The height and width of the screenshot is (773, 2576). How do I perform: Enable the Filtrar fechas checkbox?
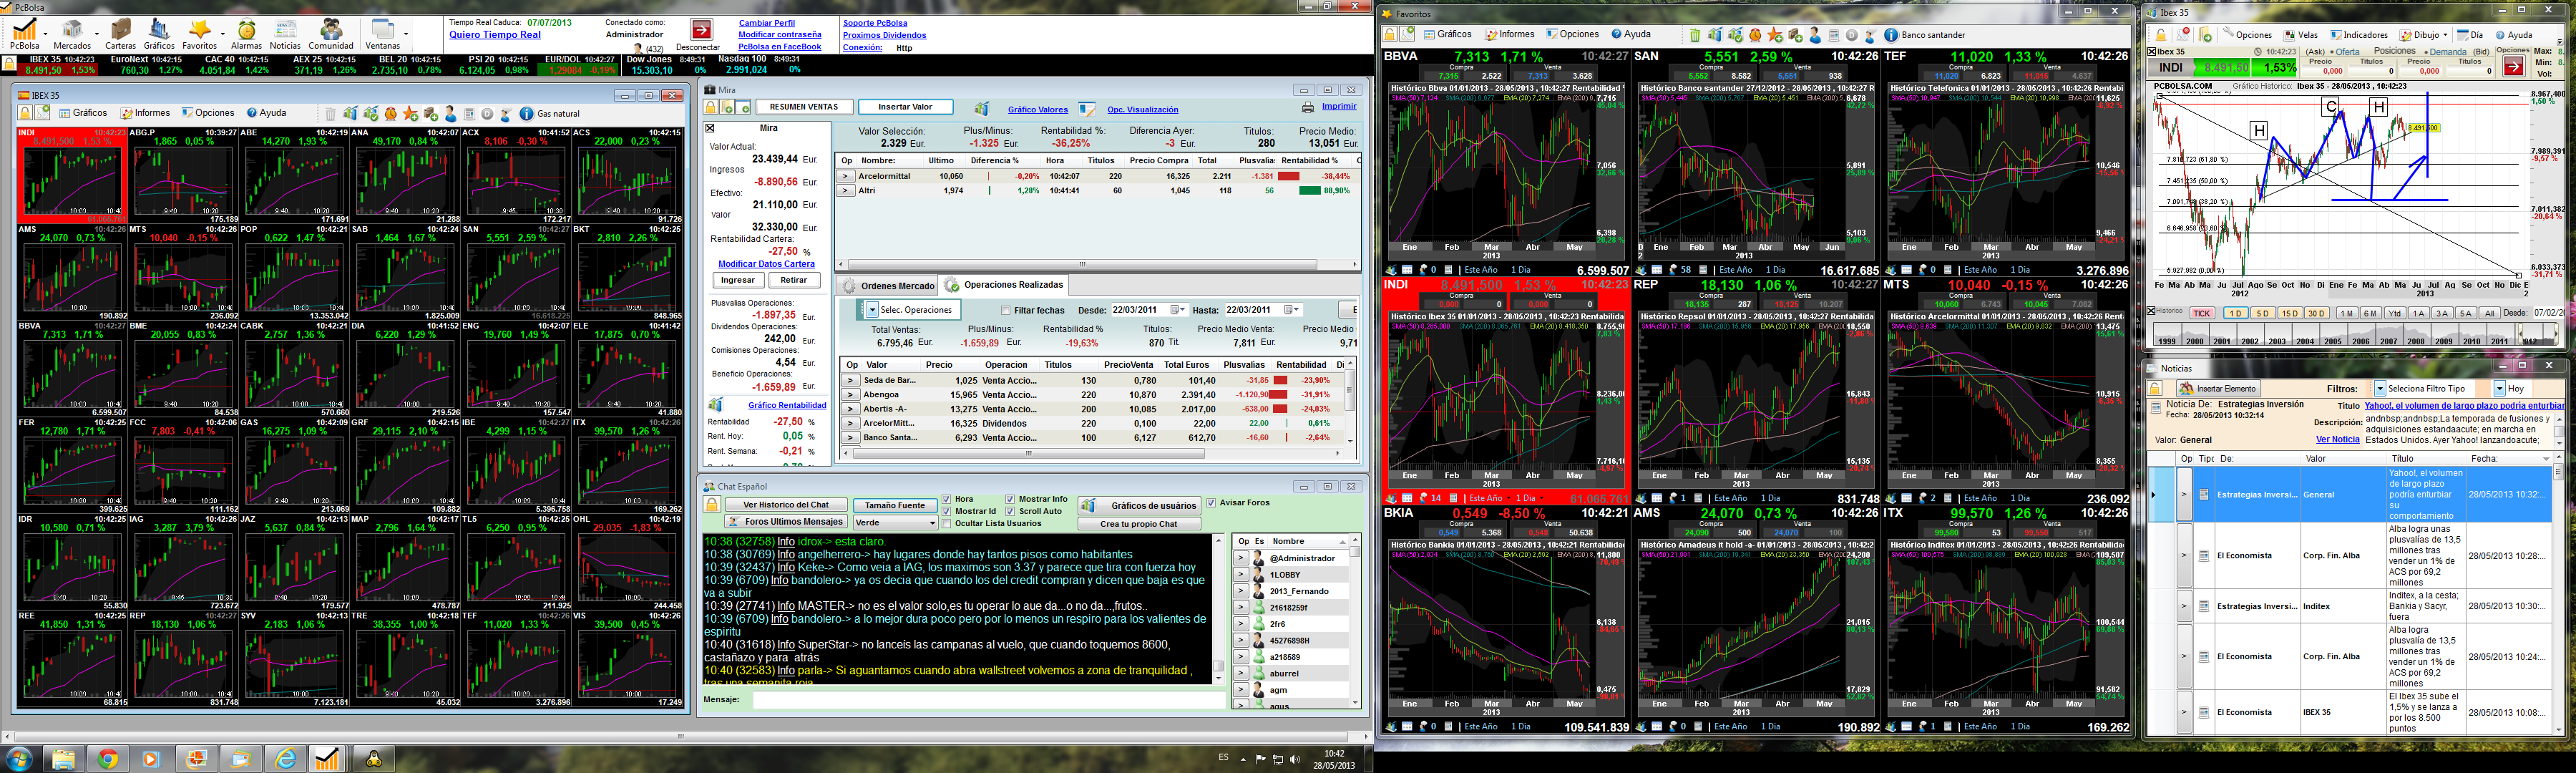click(1006, 310)
